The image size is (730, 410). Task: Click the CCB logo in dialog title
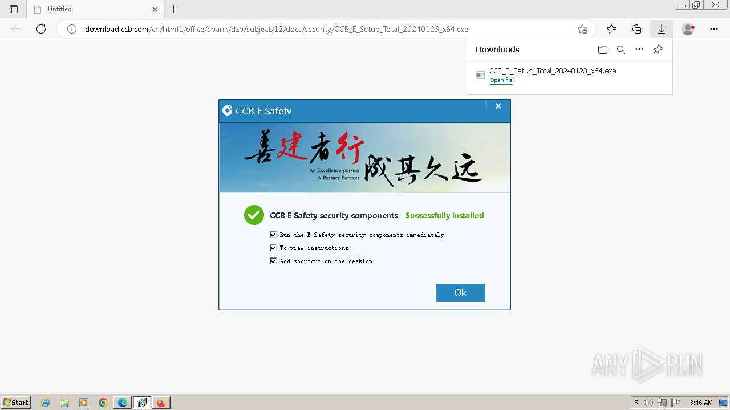[227, 110]
